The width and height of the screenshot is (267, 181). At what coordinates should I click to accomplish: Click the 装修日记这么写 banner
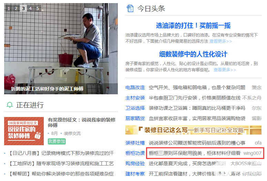tap(193, 130)
